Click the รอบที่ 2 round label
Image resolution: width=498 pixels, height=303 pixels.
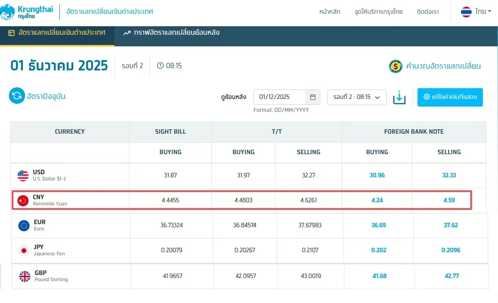point(133,66)
